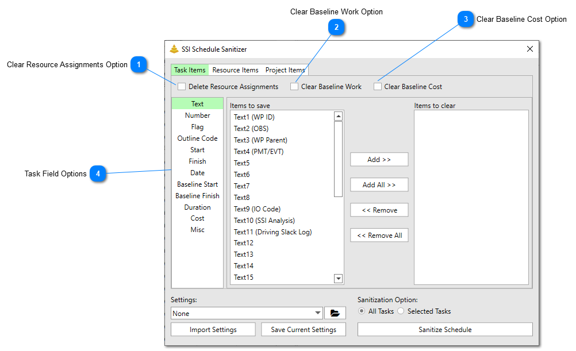Select the All Tasks radio button

(362, 311)
